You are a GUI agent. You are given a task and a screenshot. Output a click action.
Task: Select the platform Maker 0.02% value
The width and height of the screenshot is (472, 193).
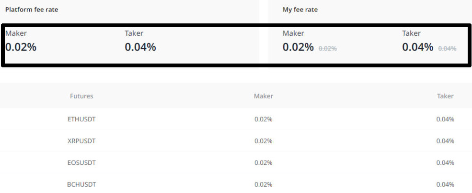(21, 47)
